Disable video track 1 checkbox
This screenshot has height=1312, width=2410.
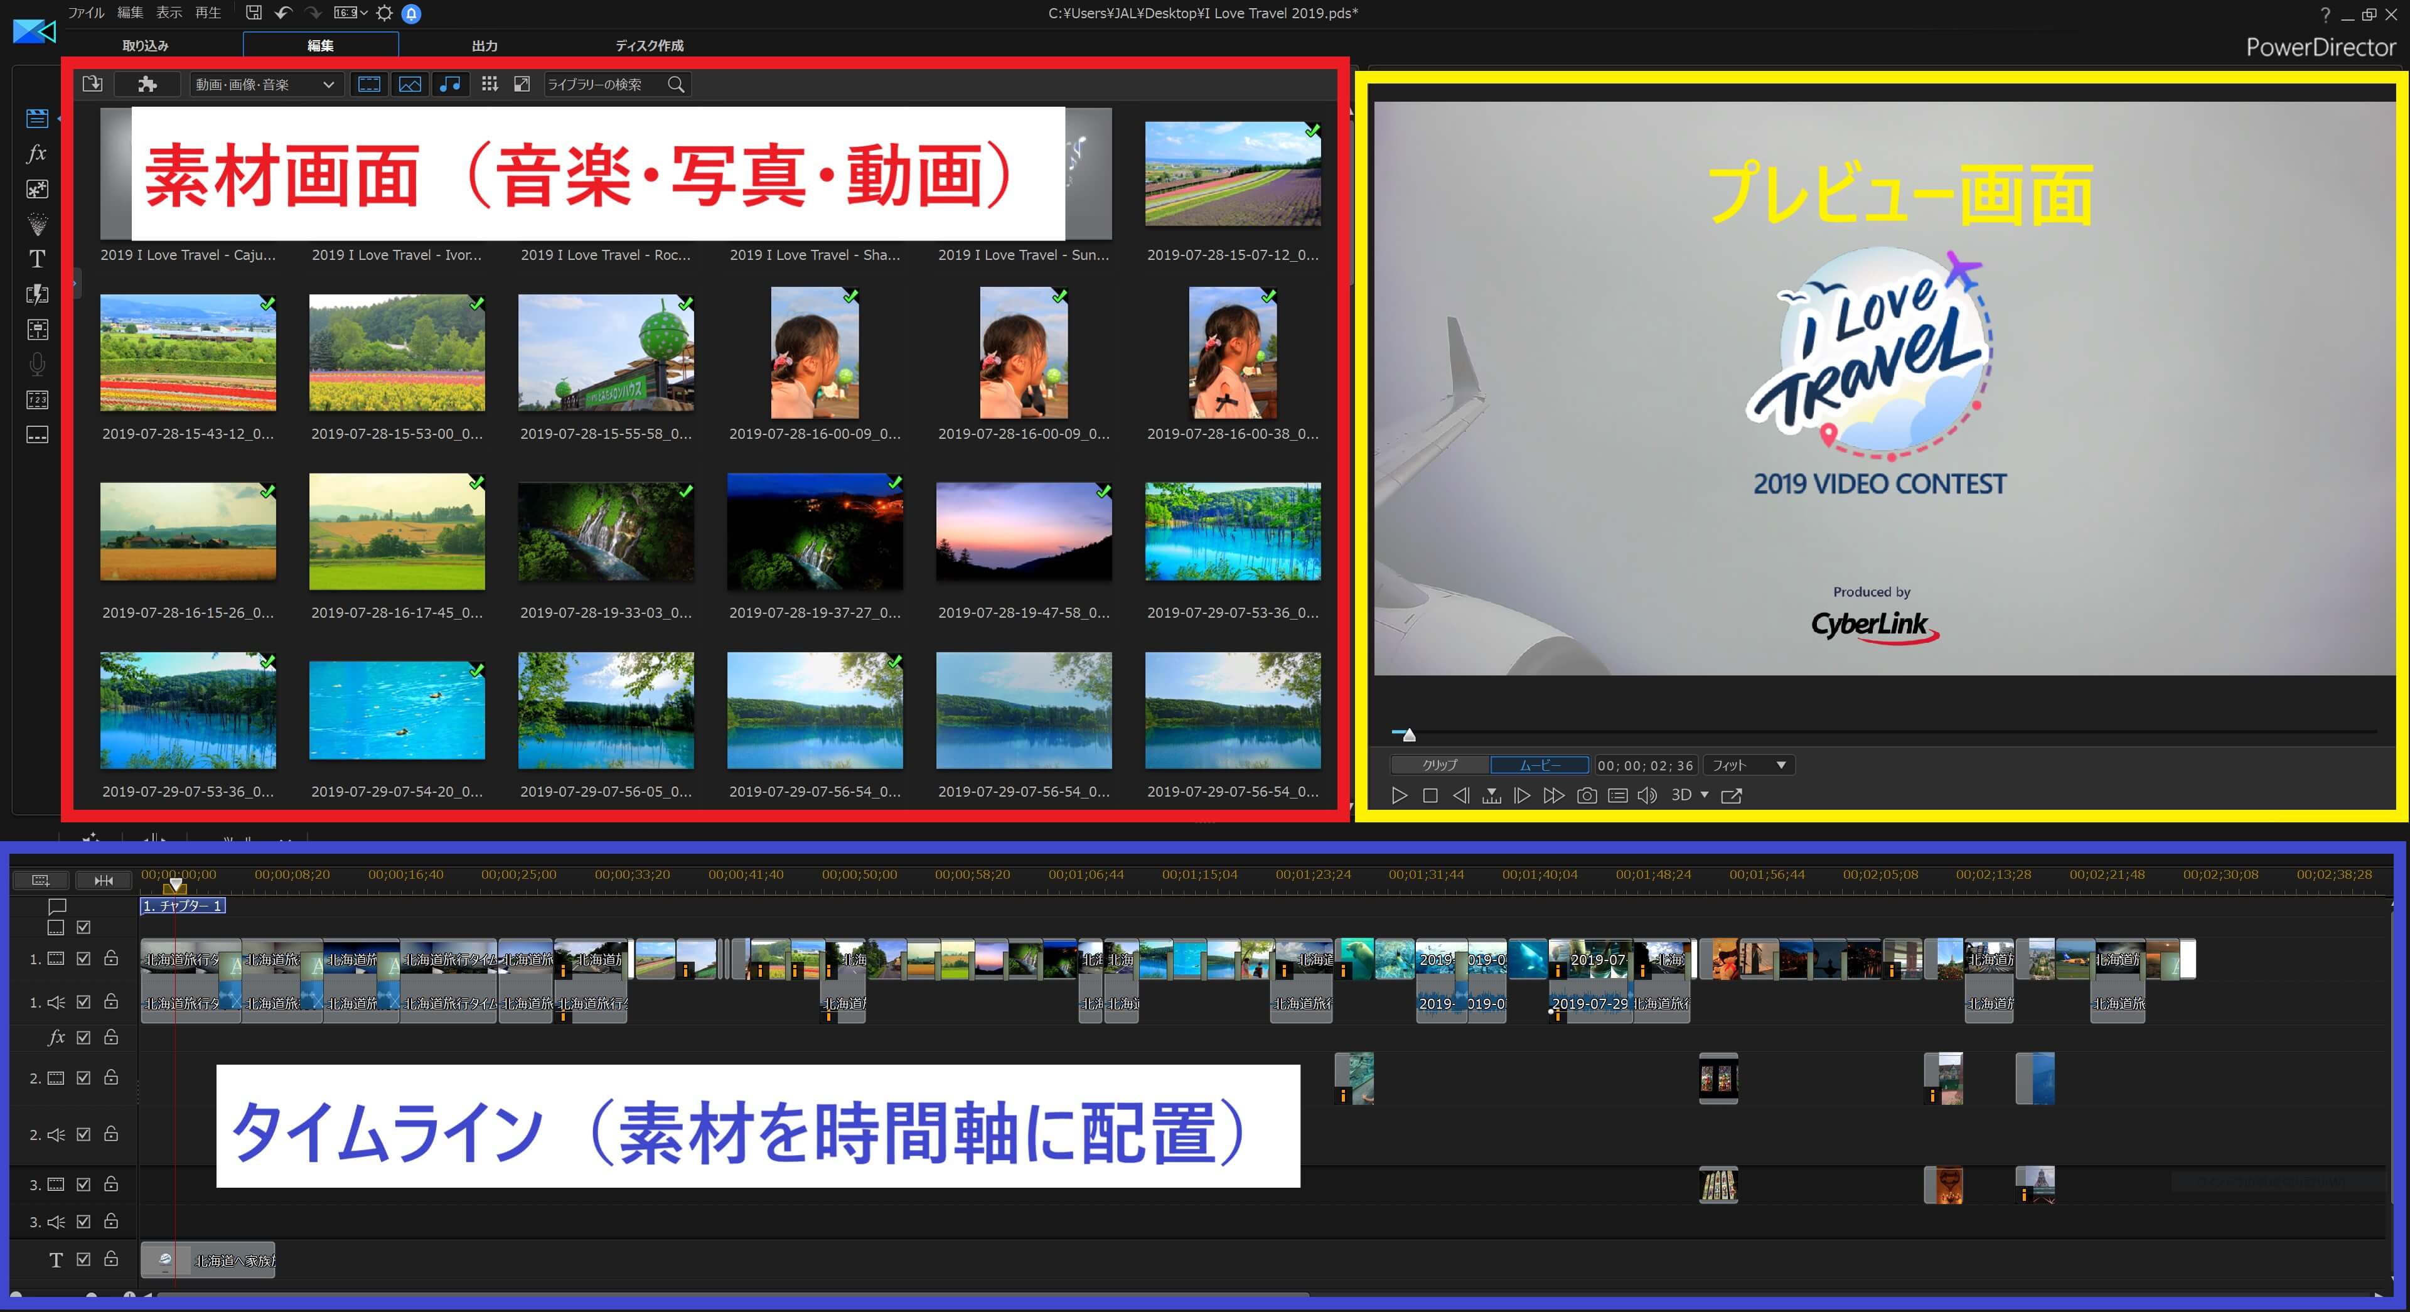[x=83, y=959]
